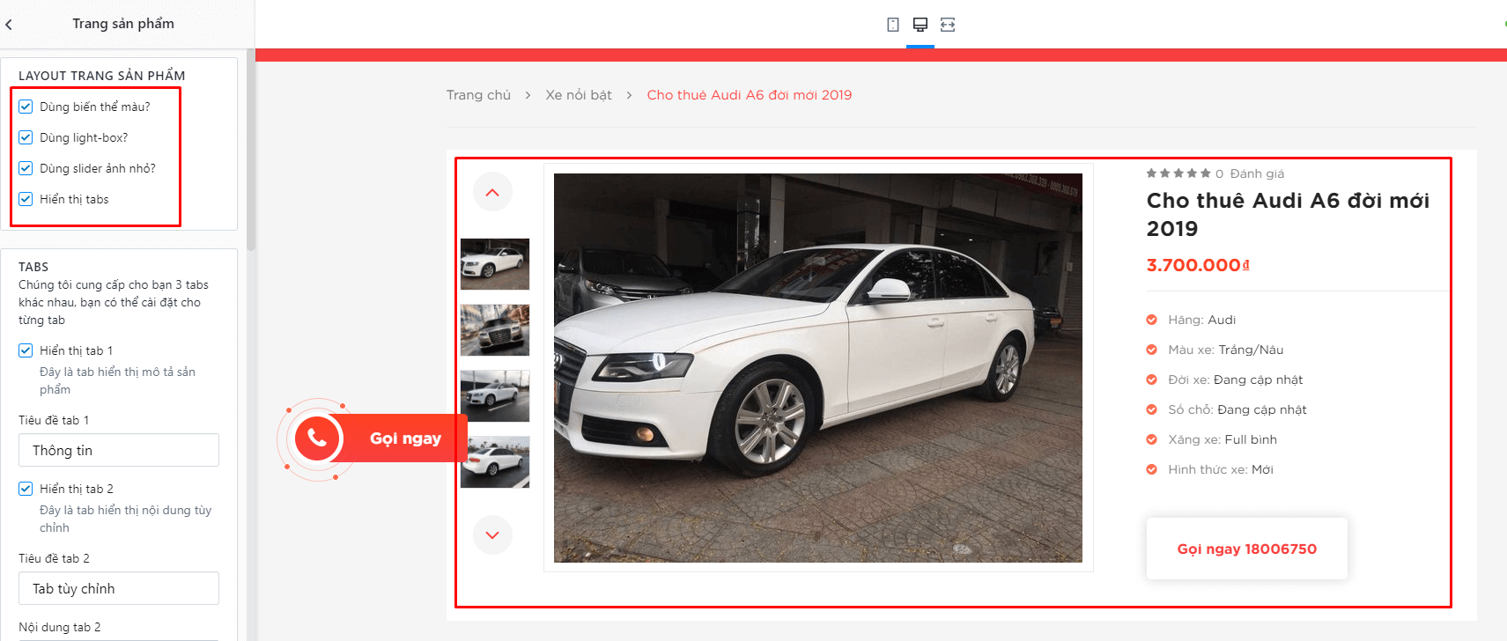
Task: Edit the 'Tiêu đề tab 2' field
Action: point(119,588)
